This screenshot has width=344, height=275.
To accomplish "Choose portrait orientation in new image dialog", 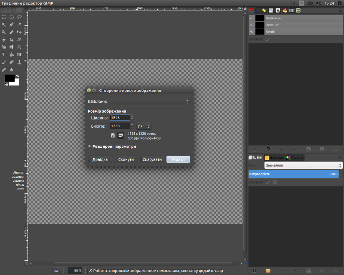I will pyautogui.click(x=113, y=135).
